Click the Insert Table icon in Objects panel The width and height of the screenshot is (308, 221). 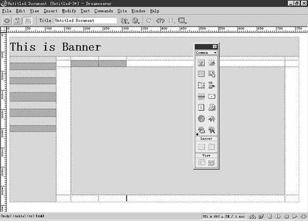click(x=201, y=74)
